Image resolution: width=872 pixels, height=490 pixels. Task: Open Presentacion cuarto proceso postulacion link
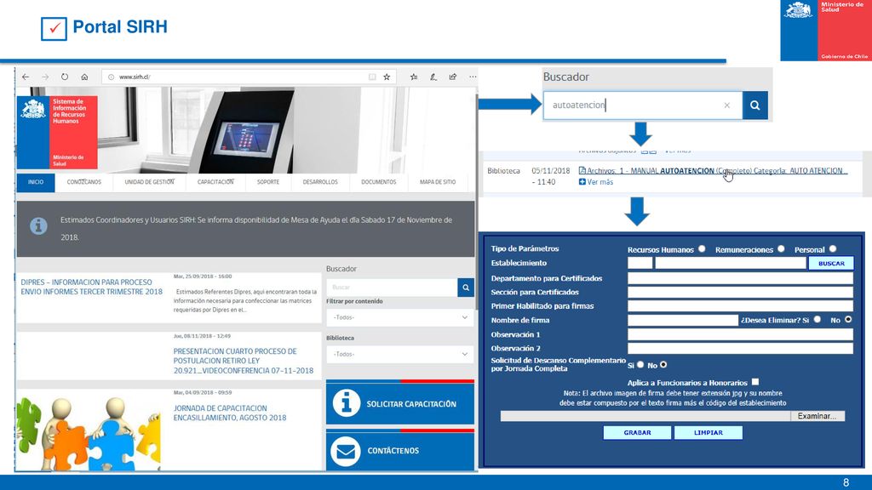244,361
